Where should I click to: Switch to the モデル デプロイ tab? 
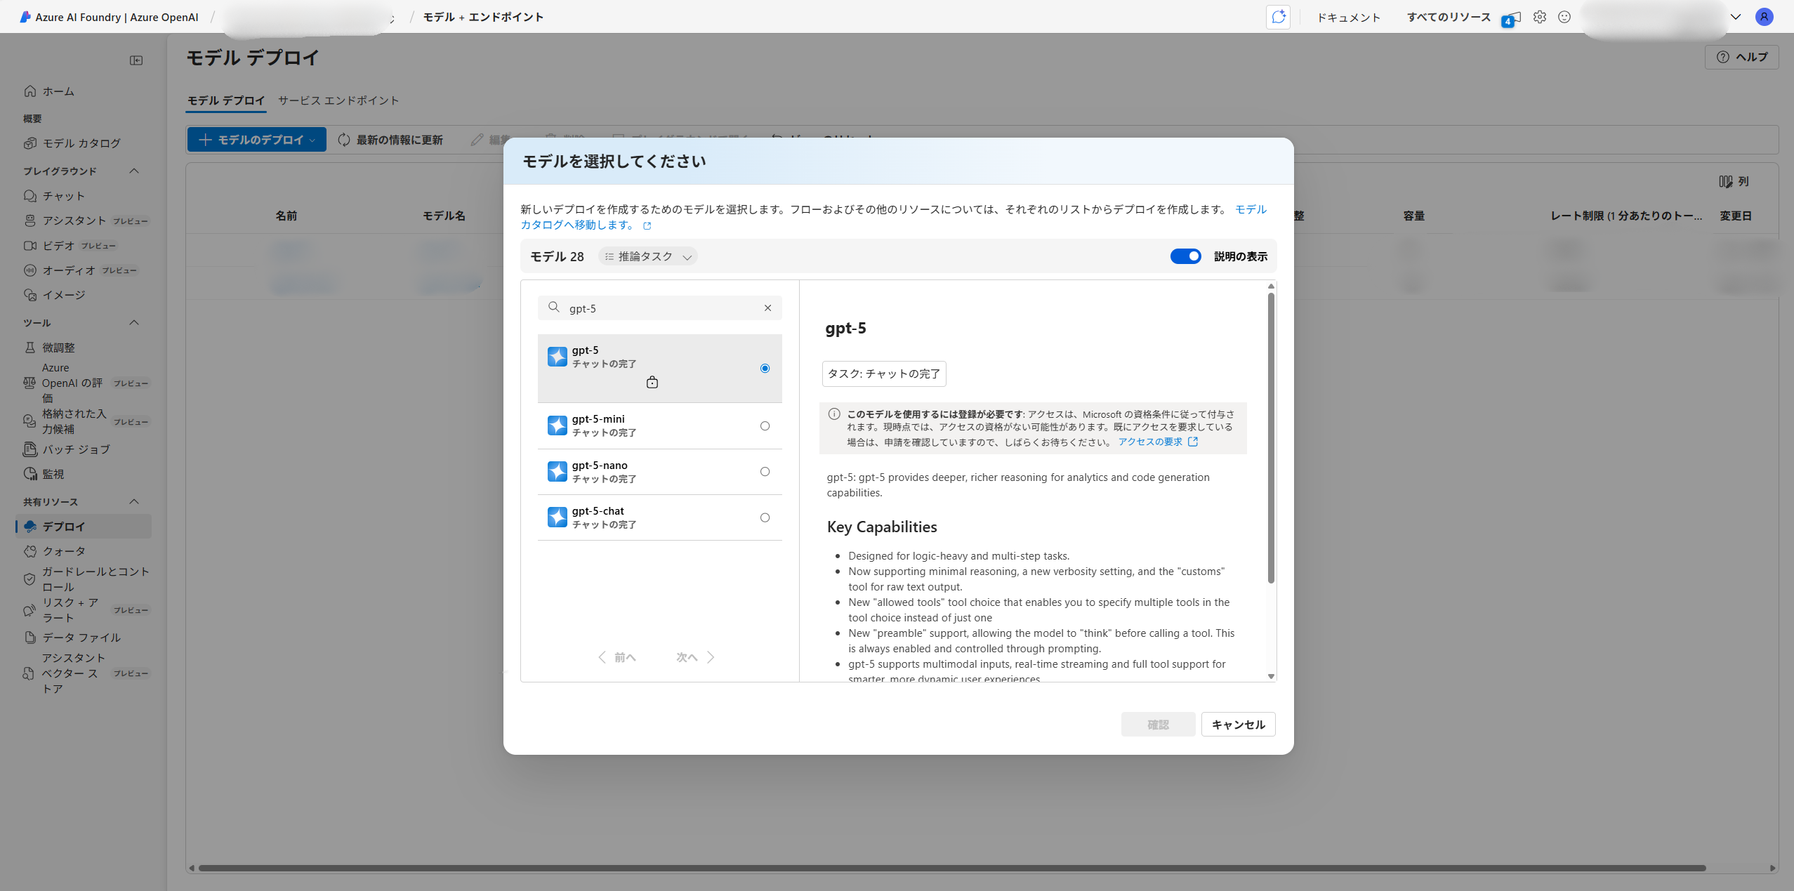point(226,100)
